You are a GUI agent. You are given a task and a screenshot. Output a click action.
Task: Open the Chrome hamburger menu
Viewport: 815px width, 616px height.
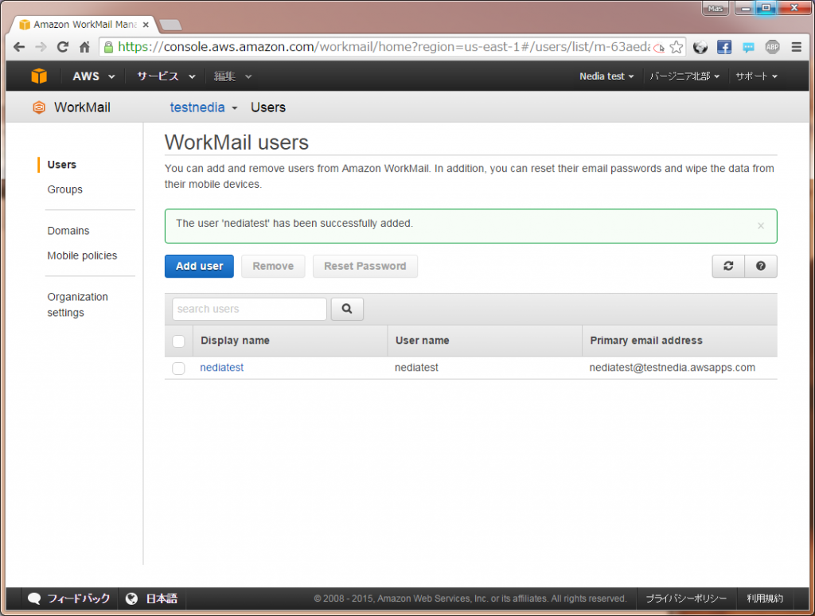pos(796,47)
